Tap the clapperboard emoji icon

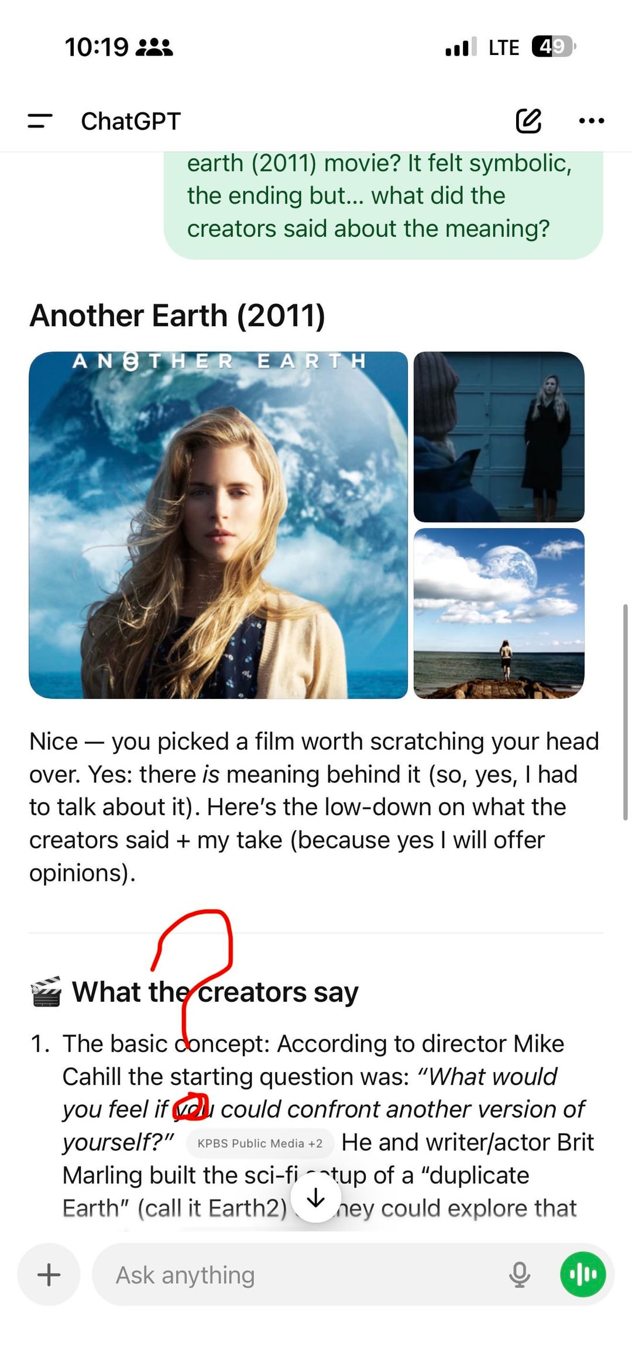46,992
